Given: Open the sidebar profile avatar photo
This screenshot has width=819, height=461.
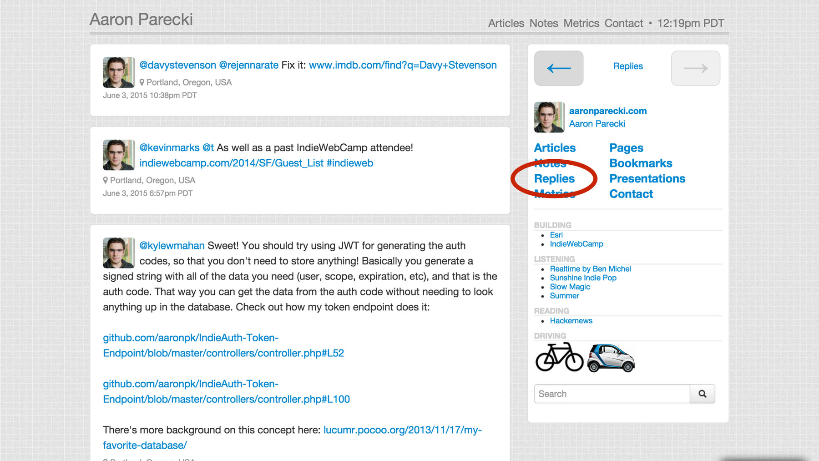Looking at the screenshot, I should [549, 117].
